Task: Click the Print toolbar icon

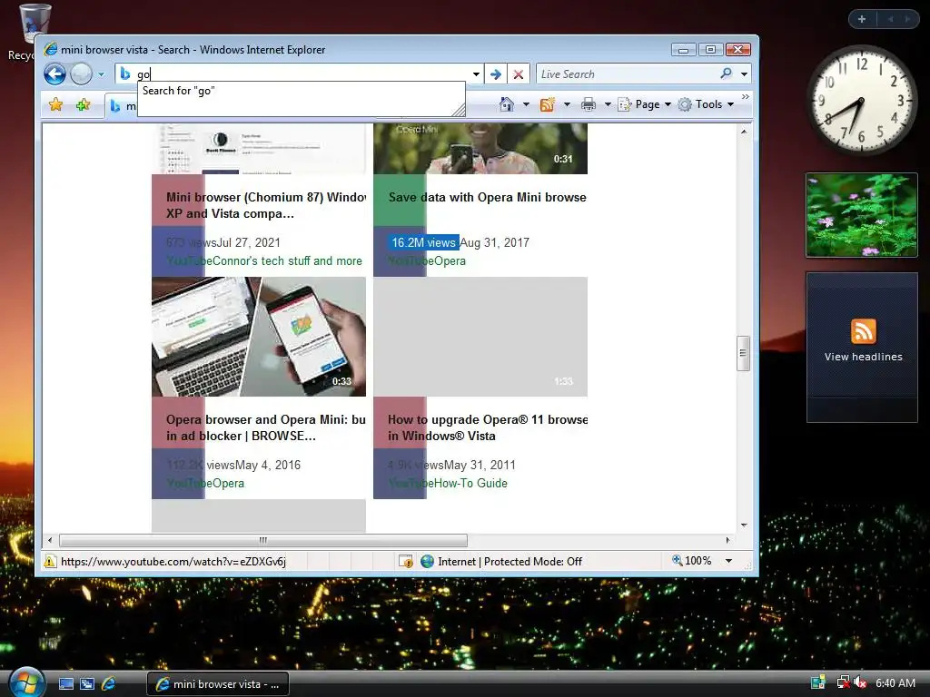Action: [x=589, y=104]
